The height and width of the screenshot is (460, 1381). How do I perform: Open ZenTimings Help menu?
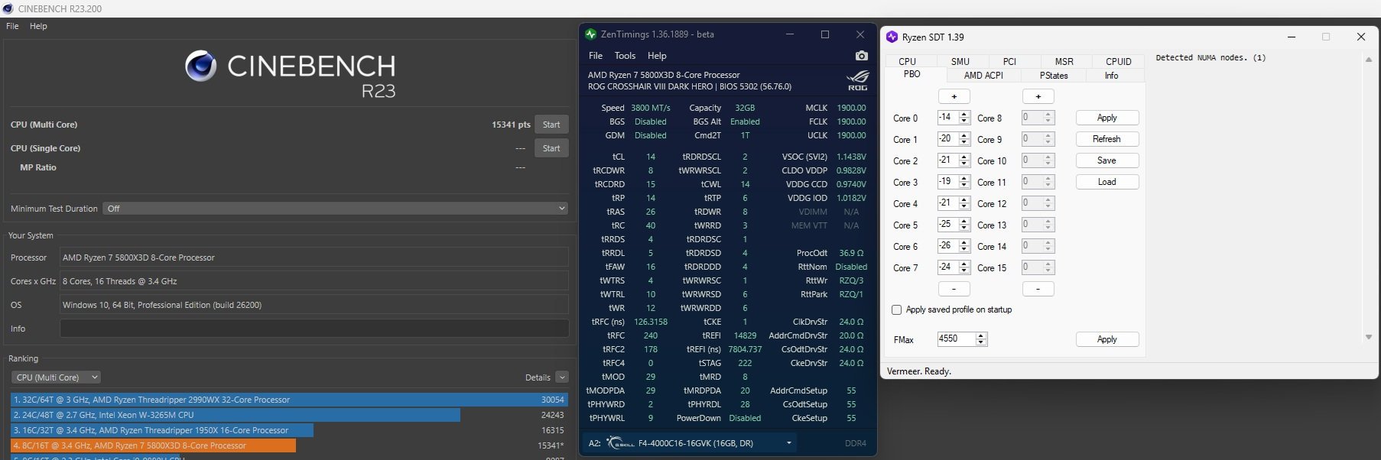[657, 56]
